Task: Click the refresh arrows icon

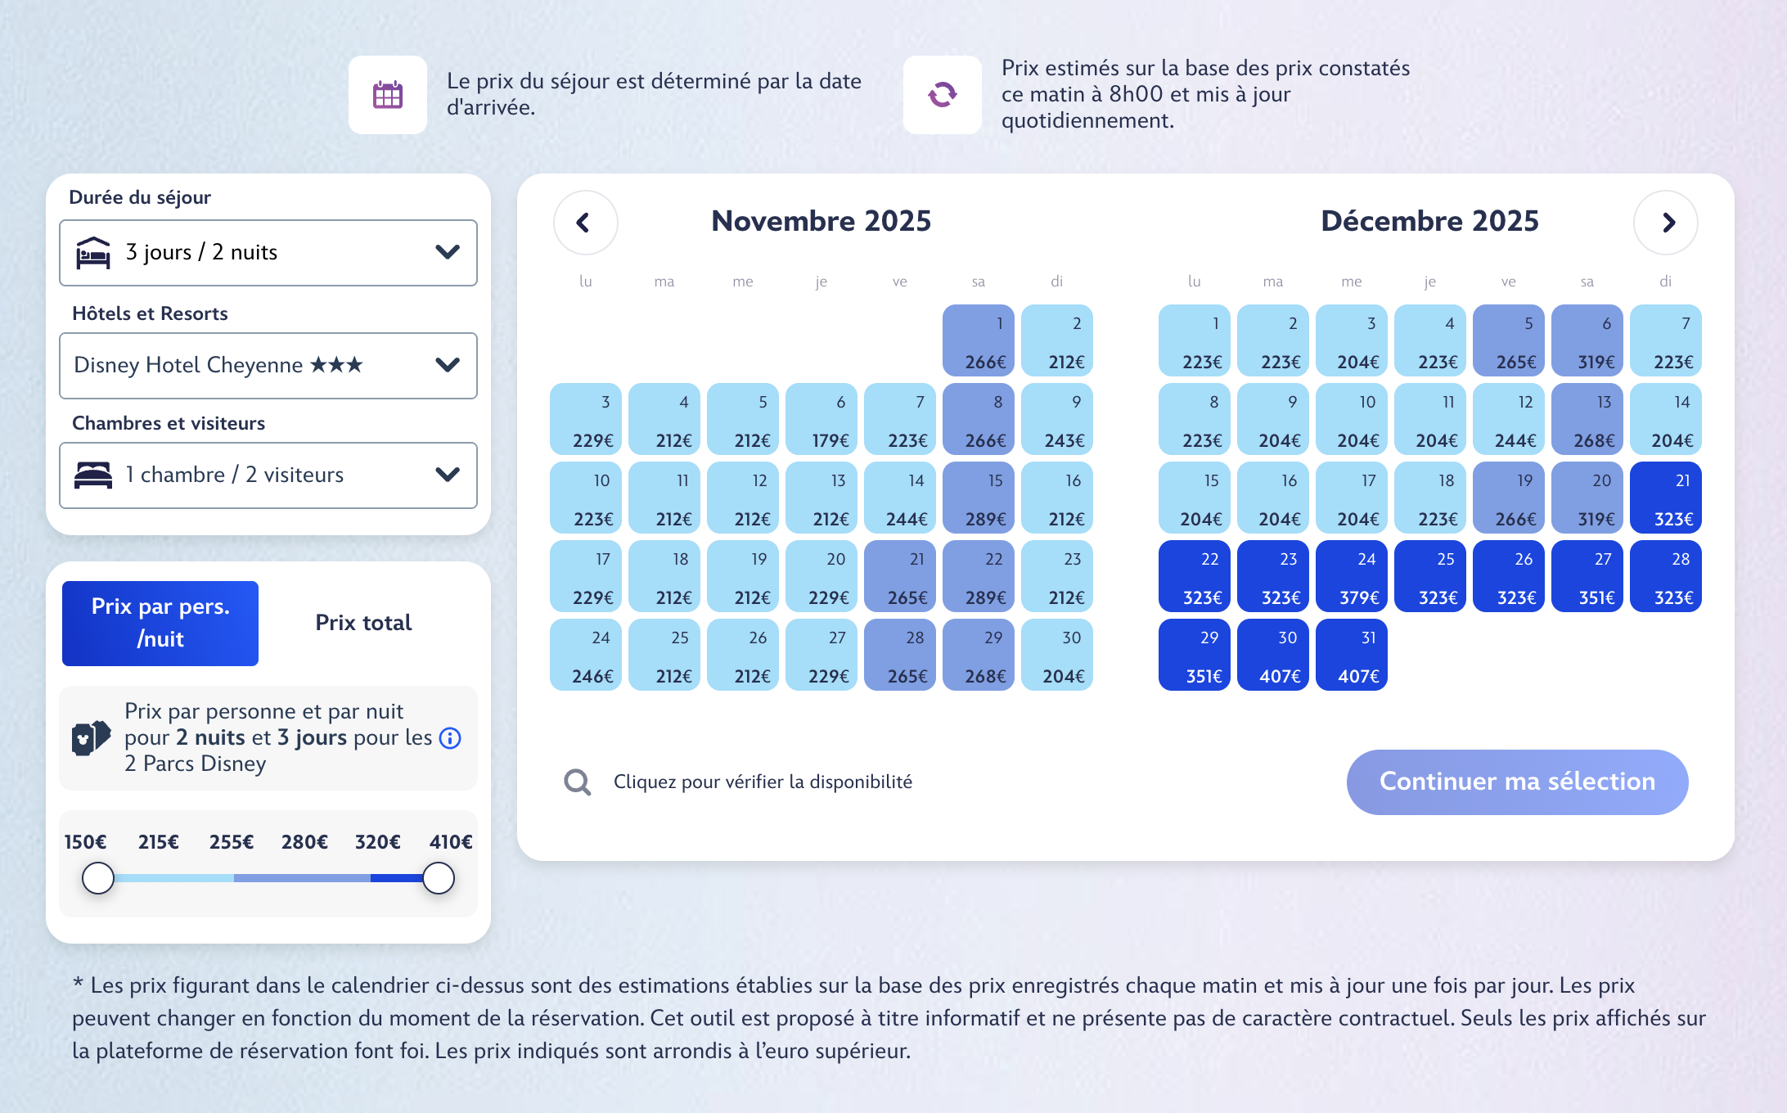Action: tap(942, 95)
